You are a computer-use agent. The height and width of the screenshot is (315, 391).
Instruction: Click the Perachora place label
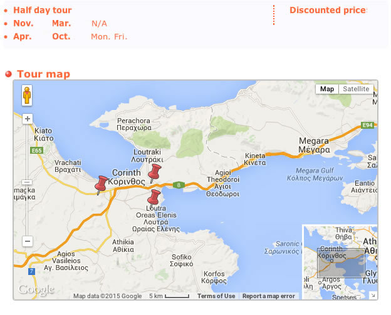pyautogui.click(x=134, y=124)
